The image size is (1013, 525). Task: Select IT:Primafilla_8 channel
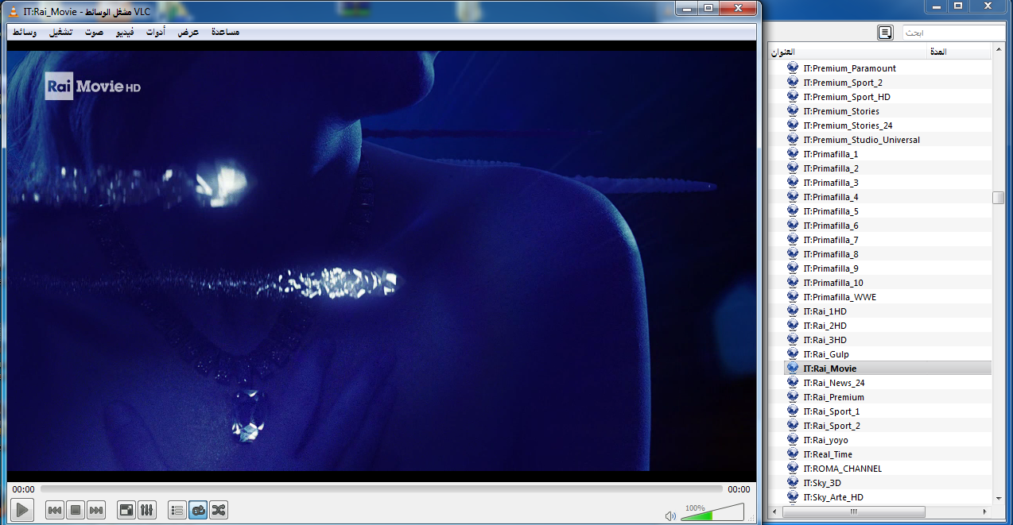pyautogui.click(x=831, y=254)
